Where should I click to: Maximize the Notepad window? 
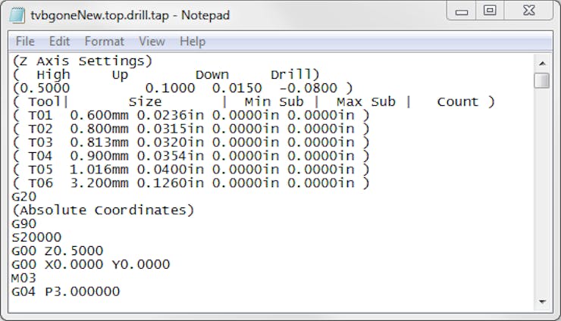(490, 11)
